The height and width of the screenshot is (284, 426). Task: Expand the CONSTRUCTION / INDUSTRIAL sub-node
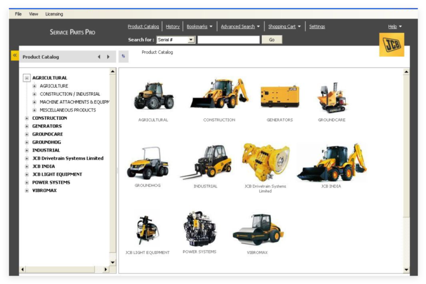pyautogui.click(x=34, y=94)
